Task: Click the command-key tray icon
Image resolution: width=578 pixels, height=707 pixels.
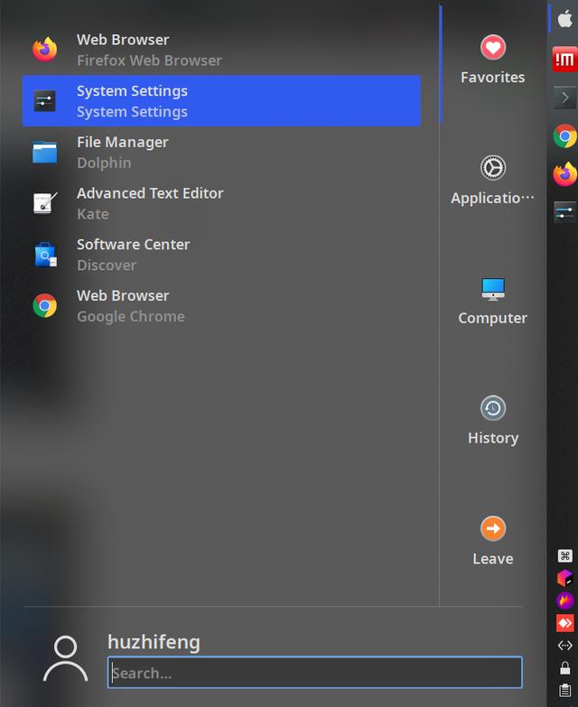Action: pos(565,555)
